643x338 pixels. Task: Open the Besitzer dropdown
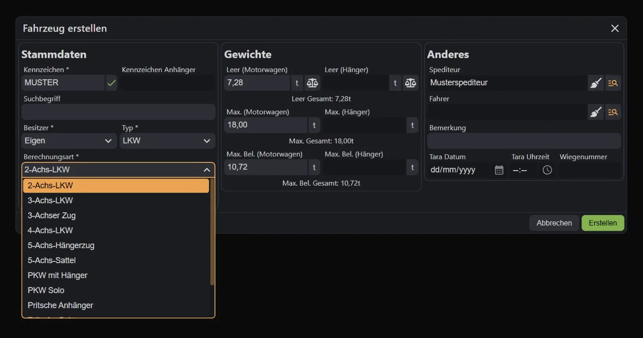(69, 141)
